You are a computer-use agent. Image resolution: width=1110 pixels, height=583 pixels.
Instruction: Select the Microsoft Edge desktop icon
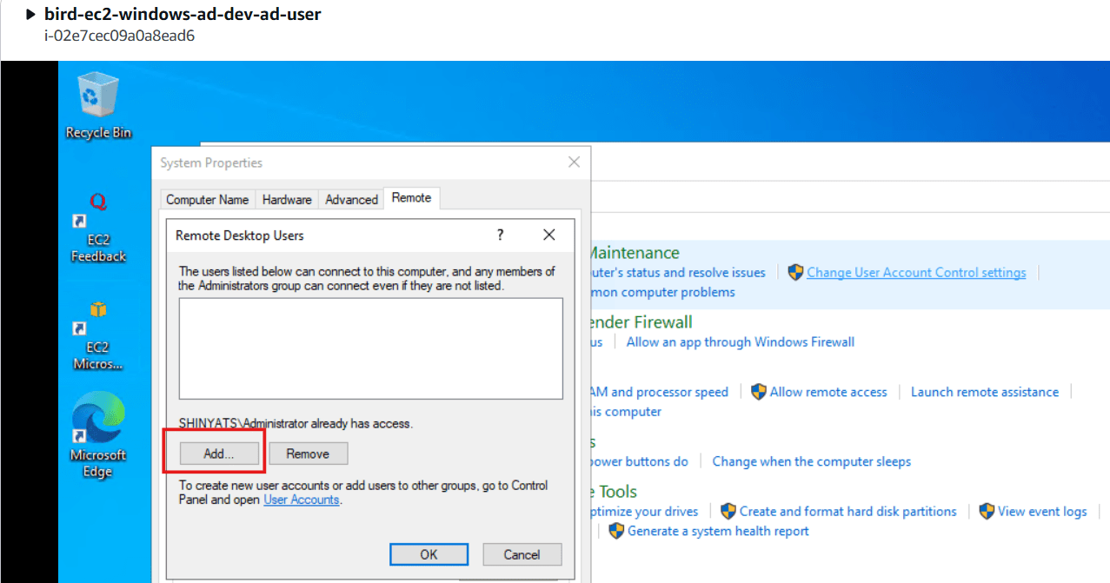click(98, 435)
